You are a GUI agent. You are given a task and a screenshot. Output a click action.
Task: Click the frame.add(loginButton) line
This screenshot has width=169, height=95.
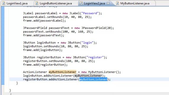(x=43, y=50)
